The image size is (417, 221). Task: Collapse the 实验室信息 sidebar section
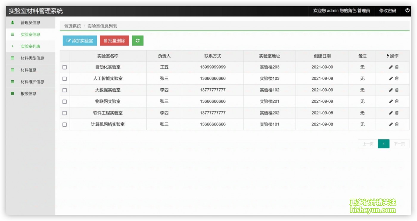[31, 35]
